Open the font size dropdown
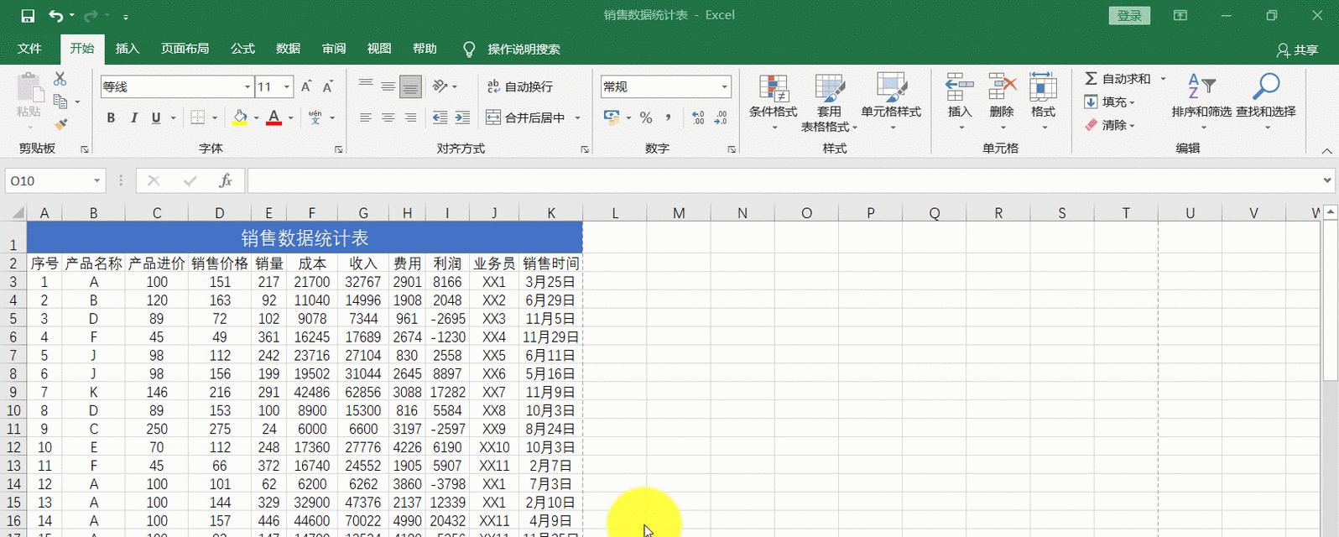 point(287,86)
